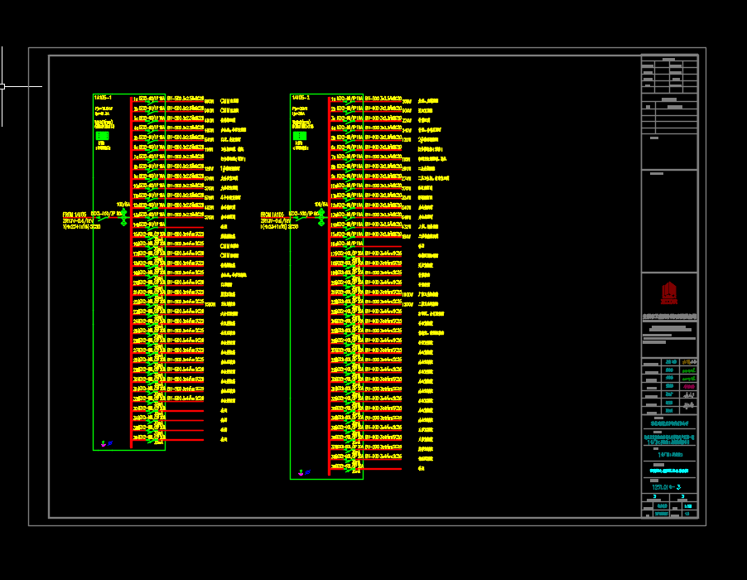
Task: Select the 100/5A label in panel 1A105-2
Action: (321, 205)
